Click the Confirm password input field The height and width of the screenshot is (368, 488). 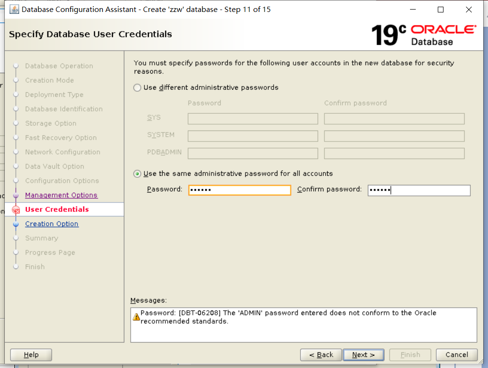419,190
